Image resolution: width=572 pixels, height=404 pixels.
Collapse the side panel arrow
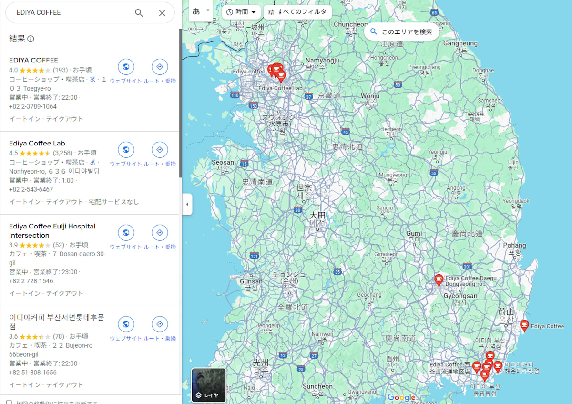point(187,204)
